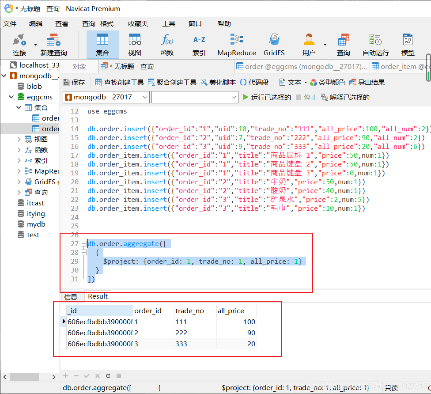Open the 文件 menu
Viewport: 431px width, 394px height.
[10, 24]
